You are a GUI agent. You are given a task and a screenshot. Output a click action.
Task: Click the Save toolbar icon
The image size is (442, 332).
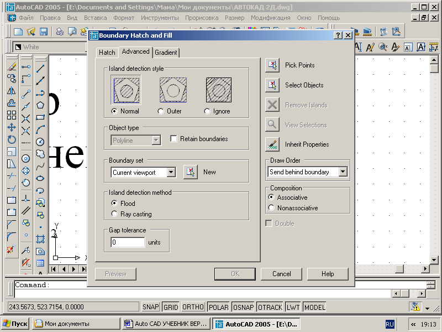[44, 32]
